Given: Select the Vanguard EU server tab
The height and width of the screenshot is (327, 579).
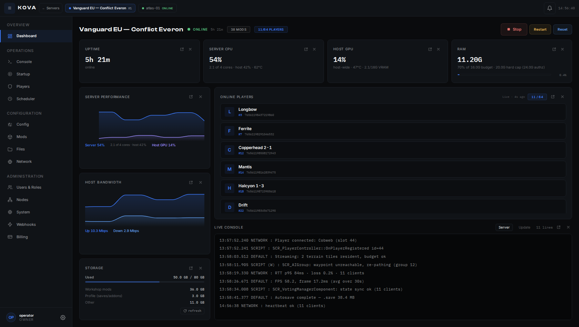Looking at the screenshot, I should [100, 8].
